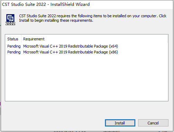The image size is (174, 132).
Task: Click the "InstallShield Wizard" text in the title bar
Action: (x=70, y=4)
